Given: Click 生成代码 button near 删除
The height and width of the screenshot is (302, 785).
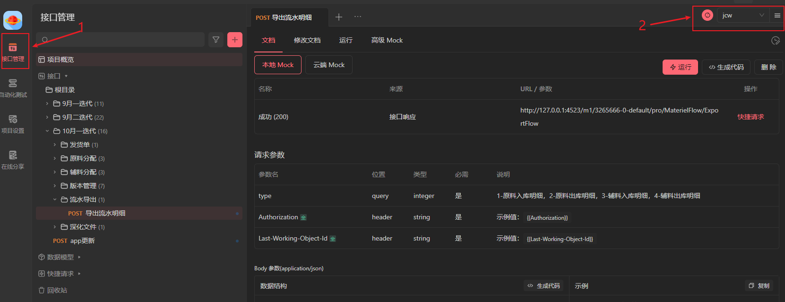Looking at the screenshot, I should pos(726,67).
